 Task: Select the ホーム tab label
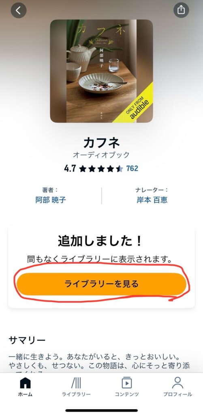tap(26, 394)
